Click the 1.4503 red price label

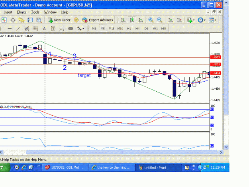pyautogui.click(x=216, y=65)
